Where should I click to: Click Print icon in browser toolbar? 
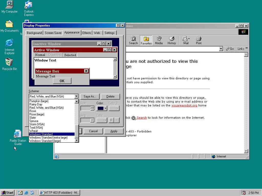(199, 40)
